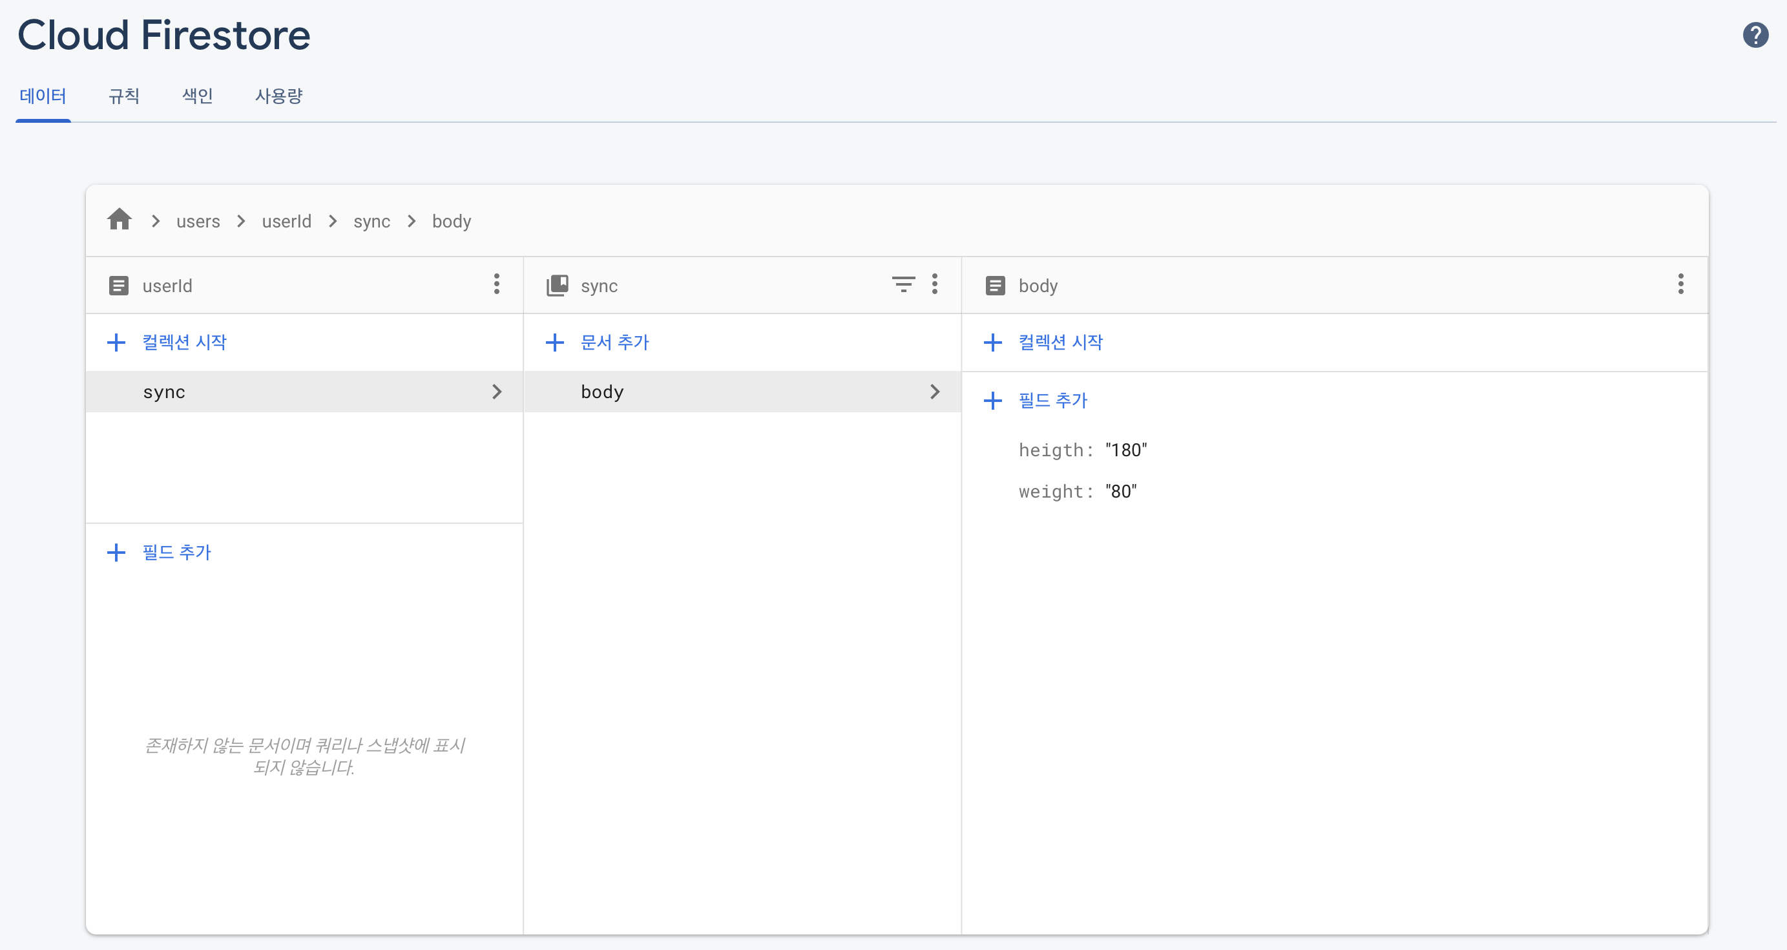The height and width of the screenshot is (950, 1787).
Task: Open the body document three-dot menu
Action: click(x=1680, y=284)
